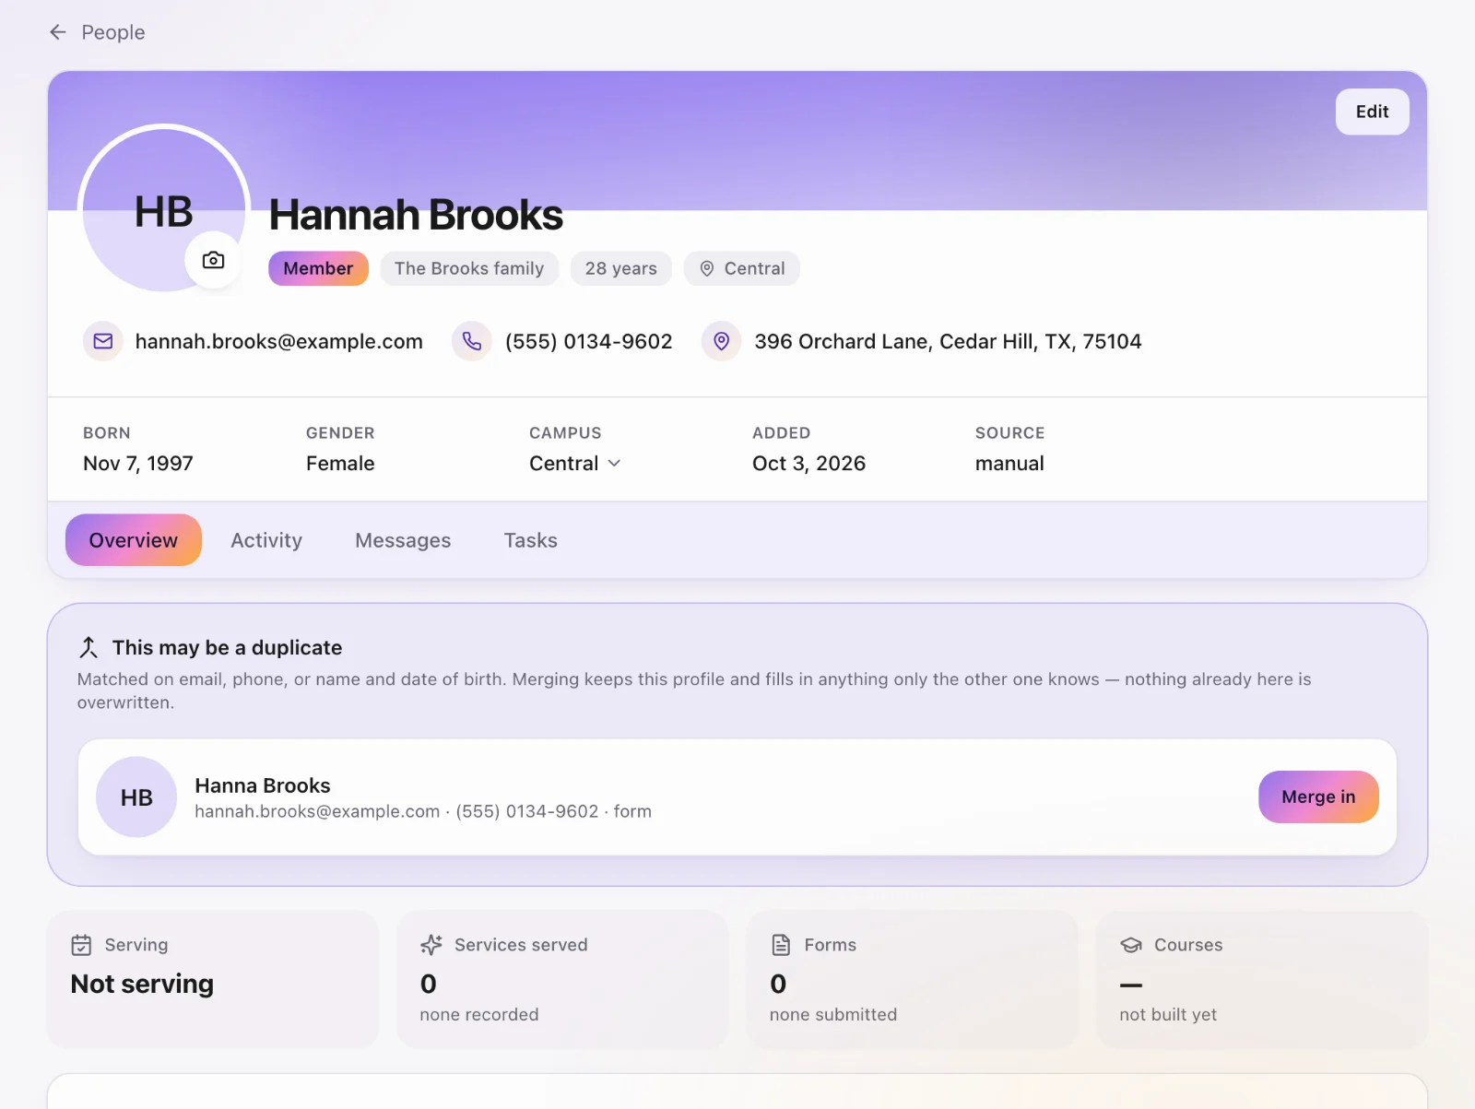Open The Brooks family chip

pos(469,268)
